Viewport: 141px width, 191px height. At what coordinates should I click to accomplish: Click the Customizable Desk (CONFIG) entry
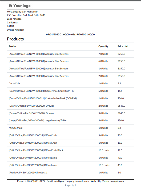[x=43, y=98]
